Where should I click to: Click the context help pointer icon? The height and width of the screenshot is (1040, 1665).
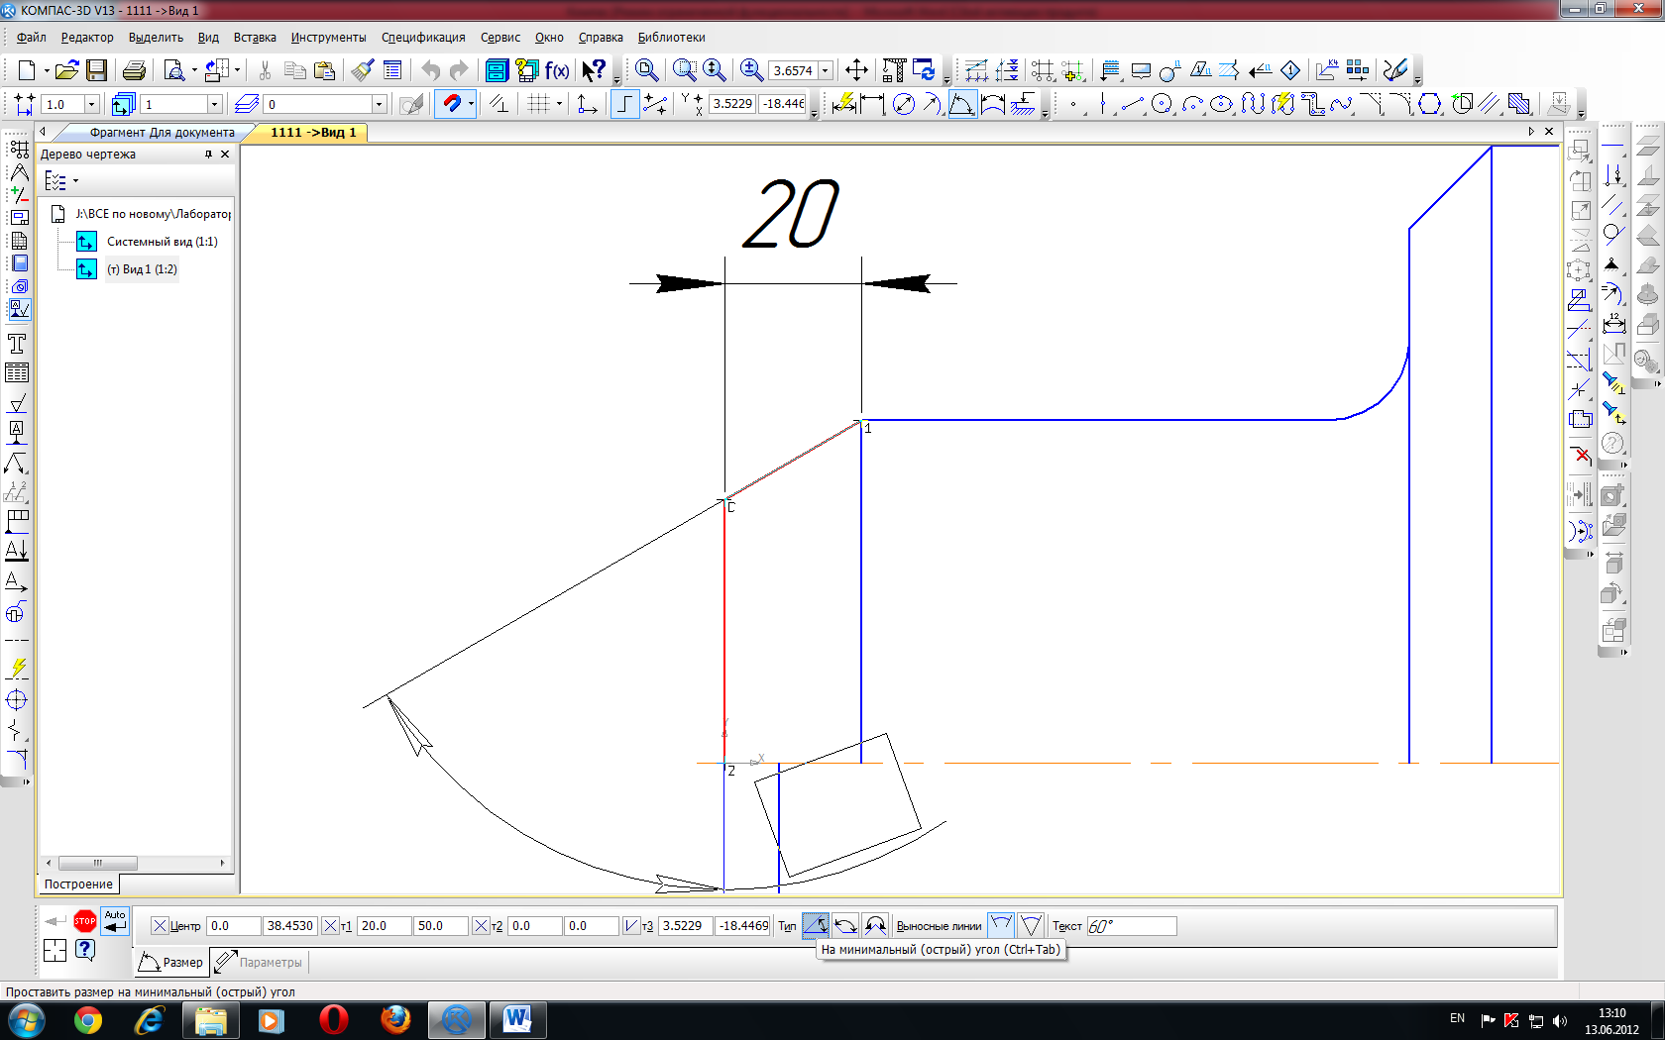pyautogui.click(x=594, y=70)
